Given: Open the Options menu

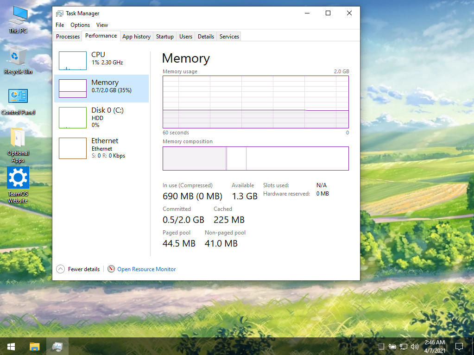Looking at the screenshot, I should coord(80,25).
